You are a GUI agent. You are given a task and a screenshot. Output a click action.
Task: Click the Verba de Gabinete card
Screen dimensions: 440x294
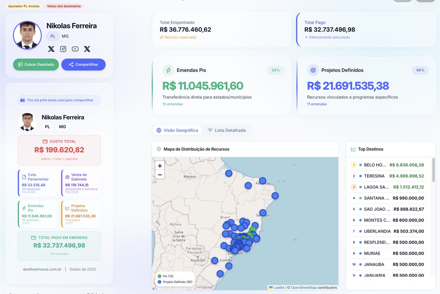(81, 183)
